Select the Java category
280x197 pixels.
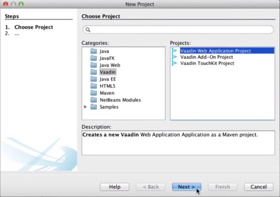pyautogui.click(x=104, y=51)
